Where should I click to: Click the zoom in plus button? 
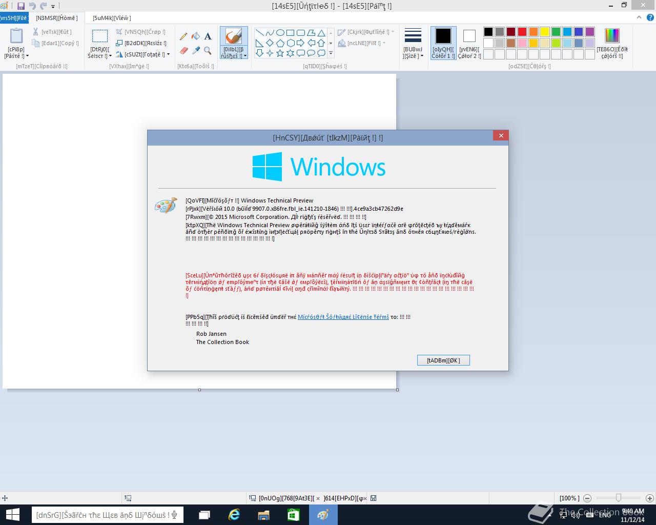pyautogui.click(x=649, y=498)
